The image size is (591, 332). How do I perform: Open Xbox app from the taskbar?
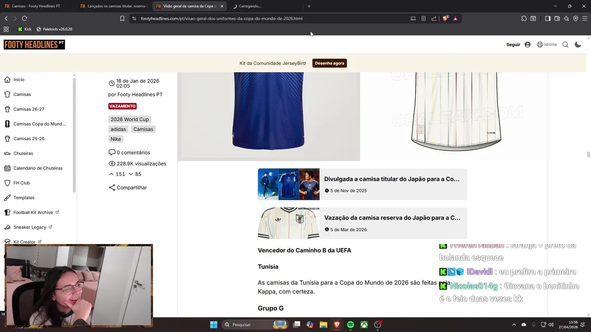click(364, 325)
